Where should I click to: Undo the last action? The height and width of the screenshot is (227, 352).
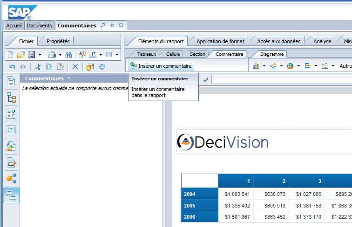click(12, 67)
